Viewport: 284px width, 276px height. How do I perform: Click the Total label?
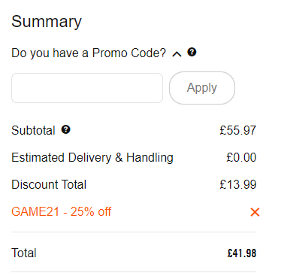24,253
